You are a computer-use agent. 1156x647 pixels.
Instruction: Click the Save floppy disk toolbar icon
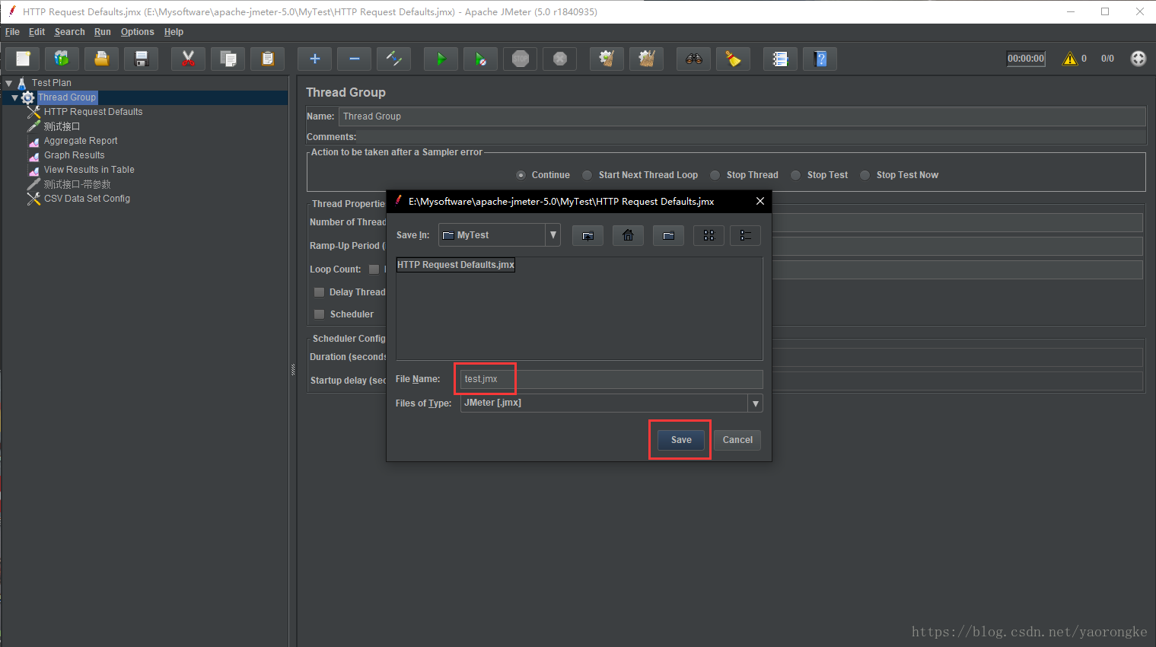click(141, 59)
